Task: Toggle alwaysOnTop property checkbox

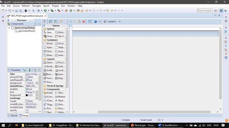Action: 27,77
